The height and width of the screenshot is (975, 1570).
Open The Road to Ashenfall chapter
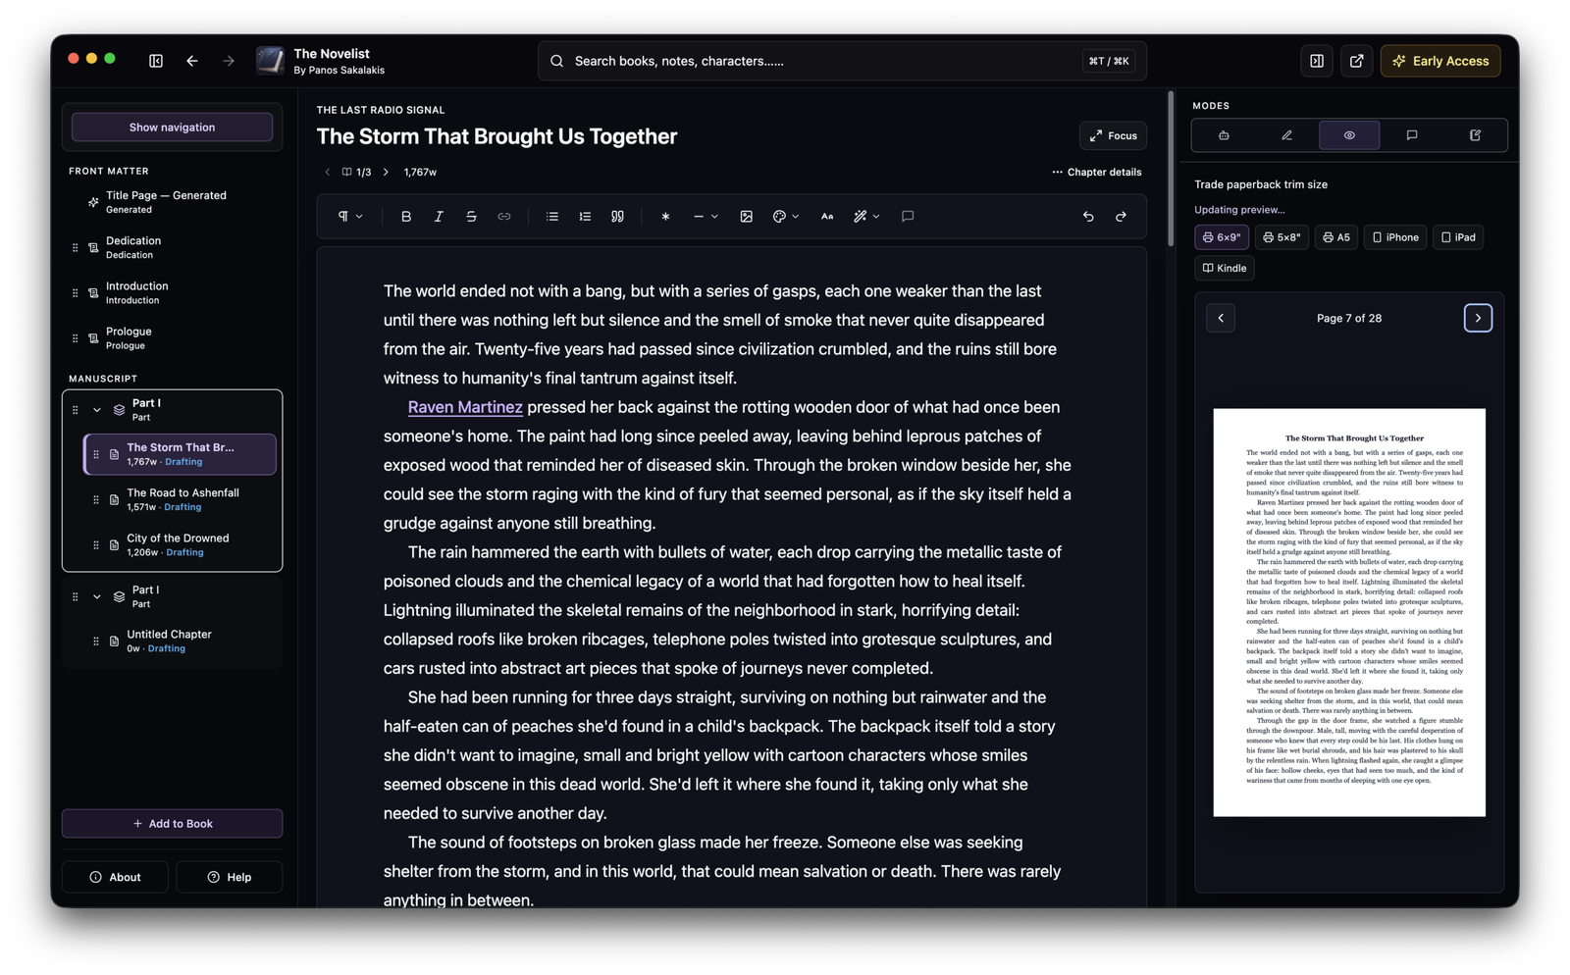(181, 500)
